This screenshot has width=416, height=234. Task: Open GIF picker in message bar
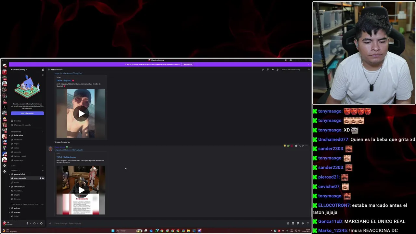tap(293, 223)
